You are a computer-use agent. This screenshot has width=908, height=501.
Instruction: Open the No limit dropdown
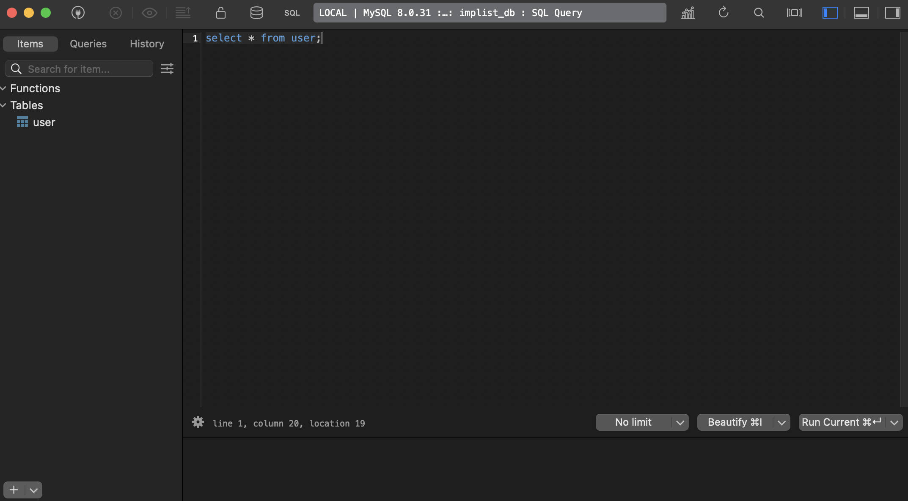679,422
